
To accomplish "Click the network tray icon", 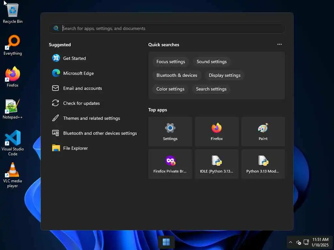I will 306,242.
